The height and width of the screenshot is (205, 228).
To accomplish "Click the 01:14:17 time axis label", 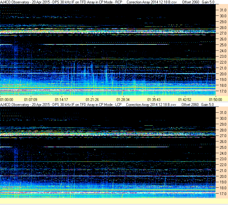I will click(61, 100).
